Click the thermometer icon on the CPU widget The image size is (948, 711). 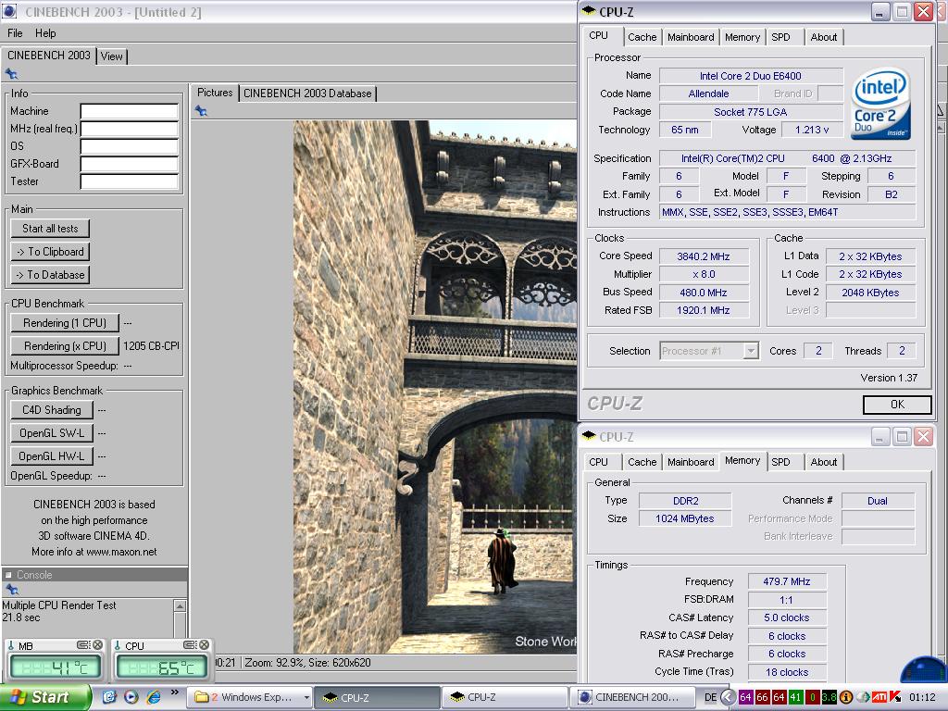(x=118, y=645)
